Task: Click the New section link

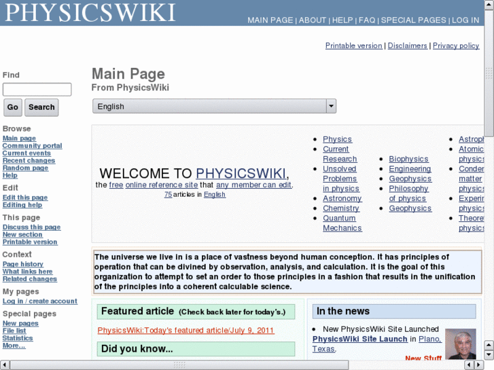Action: [x=22, y=234]
